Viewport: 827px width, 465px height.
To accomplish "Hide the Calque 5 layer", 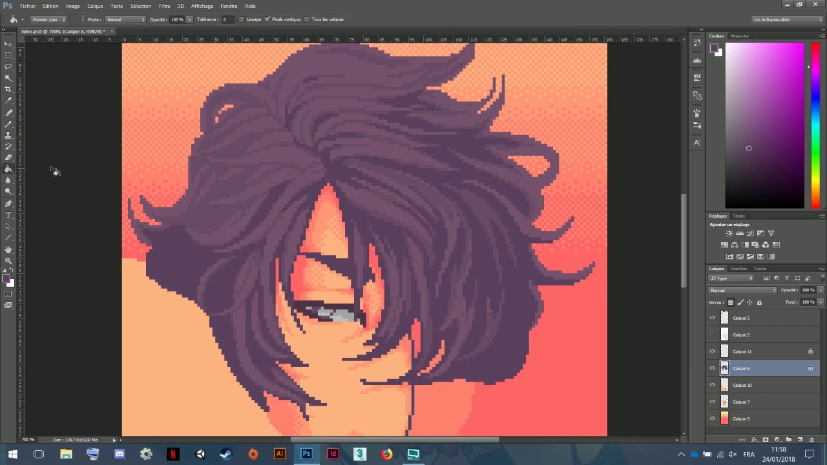I will pos(713,318).
